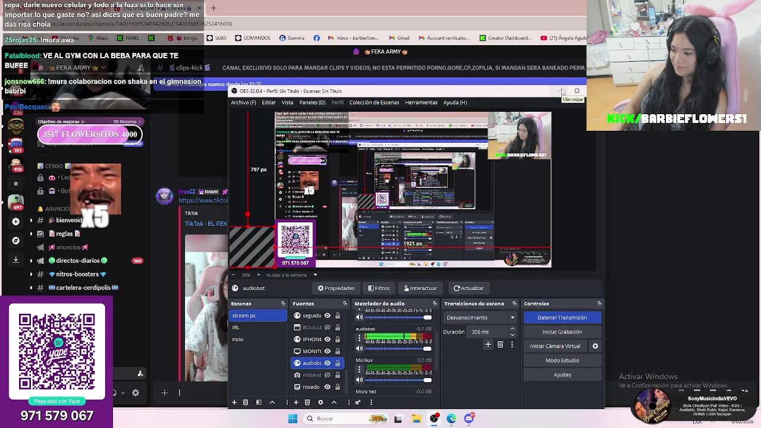Mute the Mic/Aux mixer channel speaker
The width and height of the screenshot is (761, 428).
pos(359,379)
